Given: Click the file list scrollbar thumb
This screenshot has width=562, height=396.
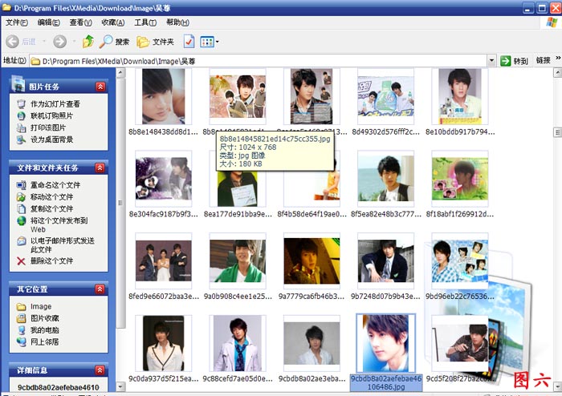Looking at the screenshot, I should [557, 132].
